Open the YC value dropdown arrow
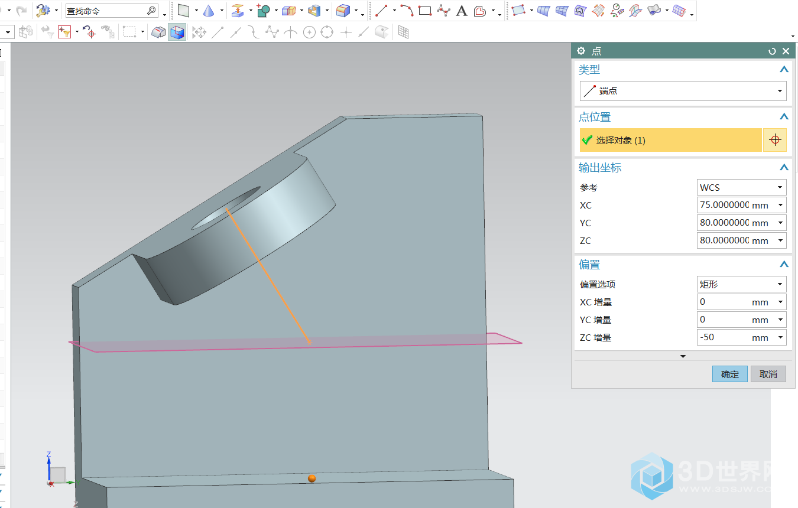Screen dimensions: 798x508 tap(780, 223)
